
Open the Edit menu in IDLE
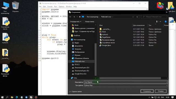pos(44,7)
